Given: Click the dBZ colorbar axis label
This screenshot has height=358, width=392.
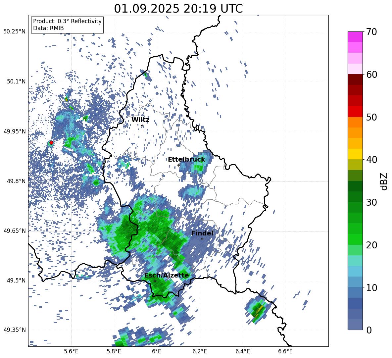Looking at the screenshot, I should 384,181.
